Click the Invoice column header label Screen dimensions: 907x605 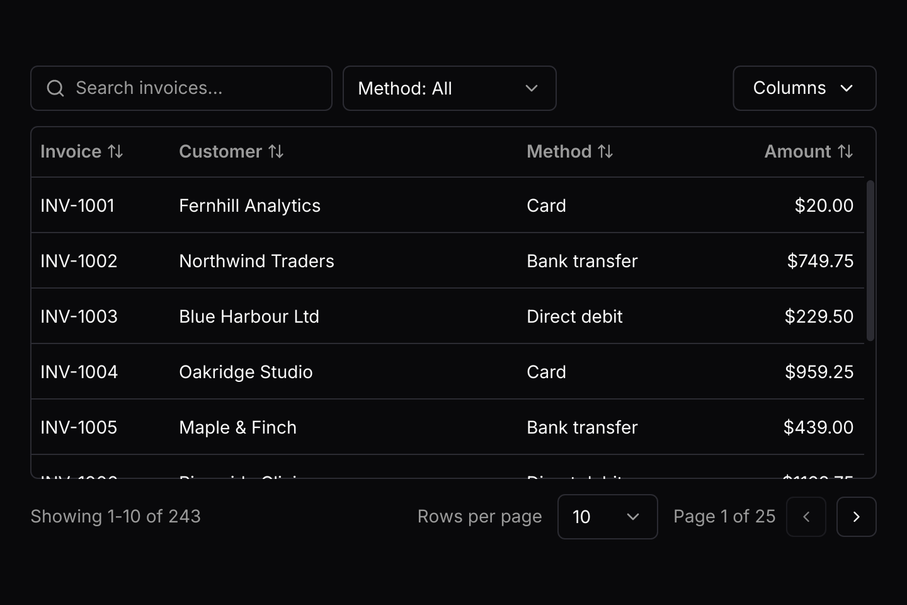(x=71, y=152)
